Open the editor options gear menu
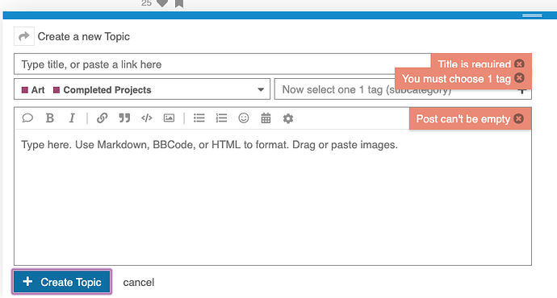The height and width of the screenshot is (298, 557). 288,118
